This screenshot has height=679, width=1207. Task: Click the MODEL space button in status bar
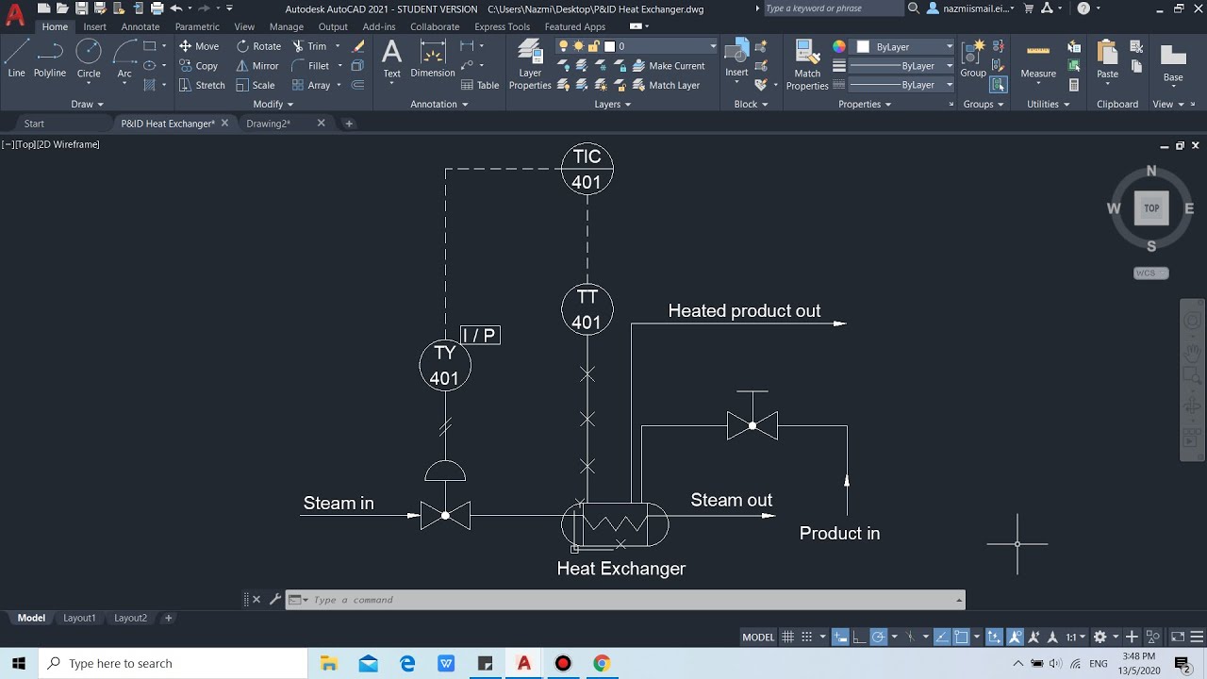pyautogui.click(x=758, y=637)
